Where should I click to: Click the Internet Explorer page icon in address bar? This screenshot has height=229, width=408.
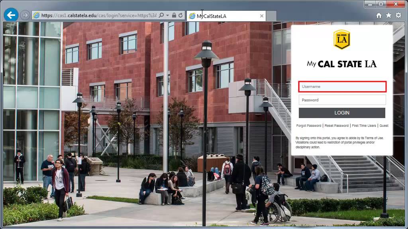tap(36, 16)
